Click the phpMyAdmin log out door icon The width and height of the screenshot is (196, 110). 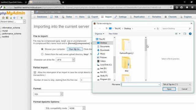(x=7, y=18)
